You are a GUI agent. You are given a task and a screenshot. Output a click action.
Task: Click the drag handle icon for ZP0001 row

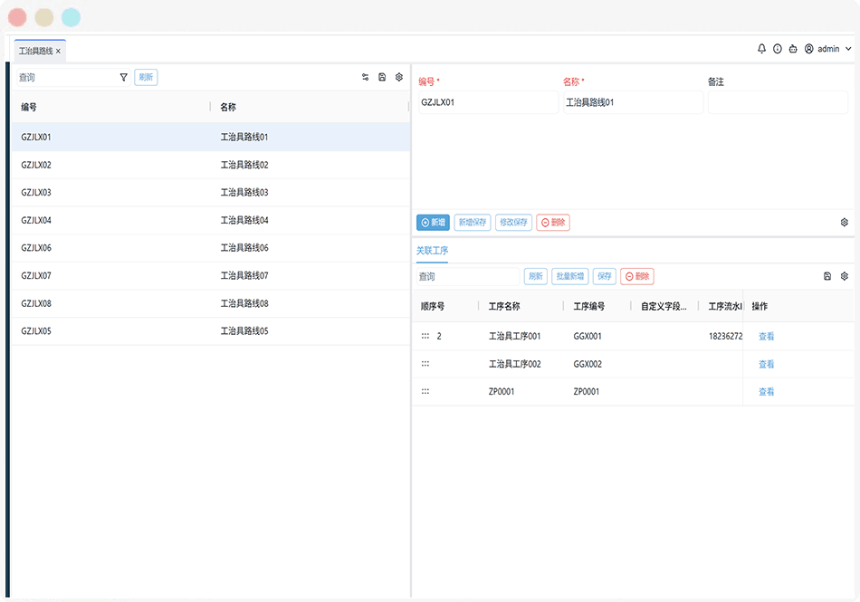point(425,391)
